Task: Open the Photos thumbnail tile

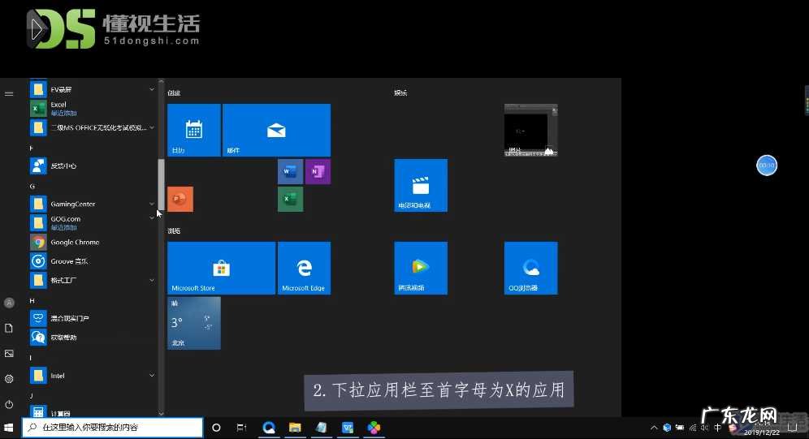Action: tap(531, 130)
